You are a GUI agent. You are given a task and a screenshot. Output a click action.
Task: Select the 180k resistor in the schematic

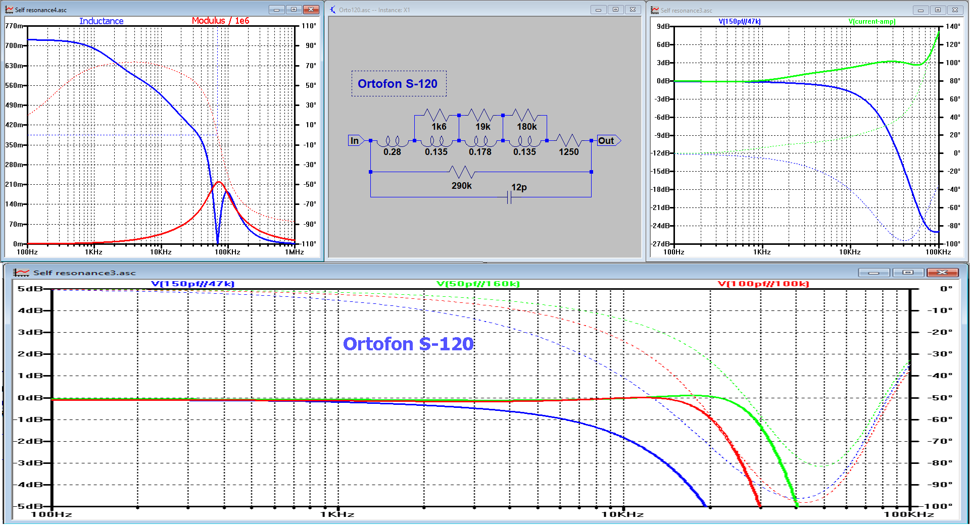[525, 116]
